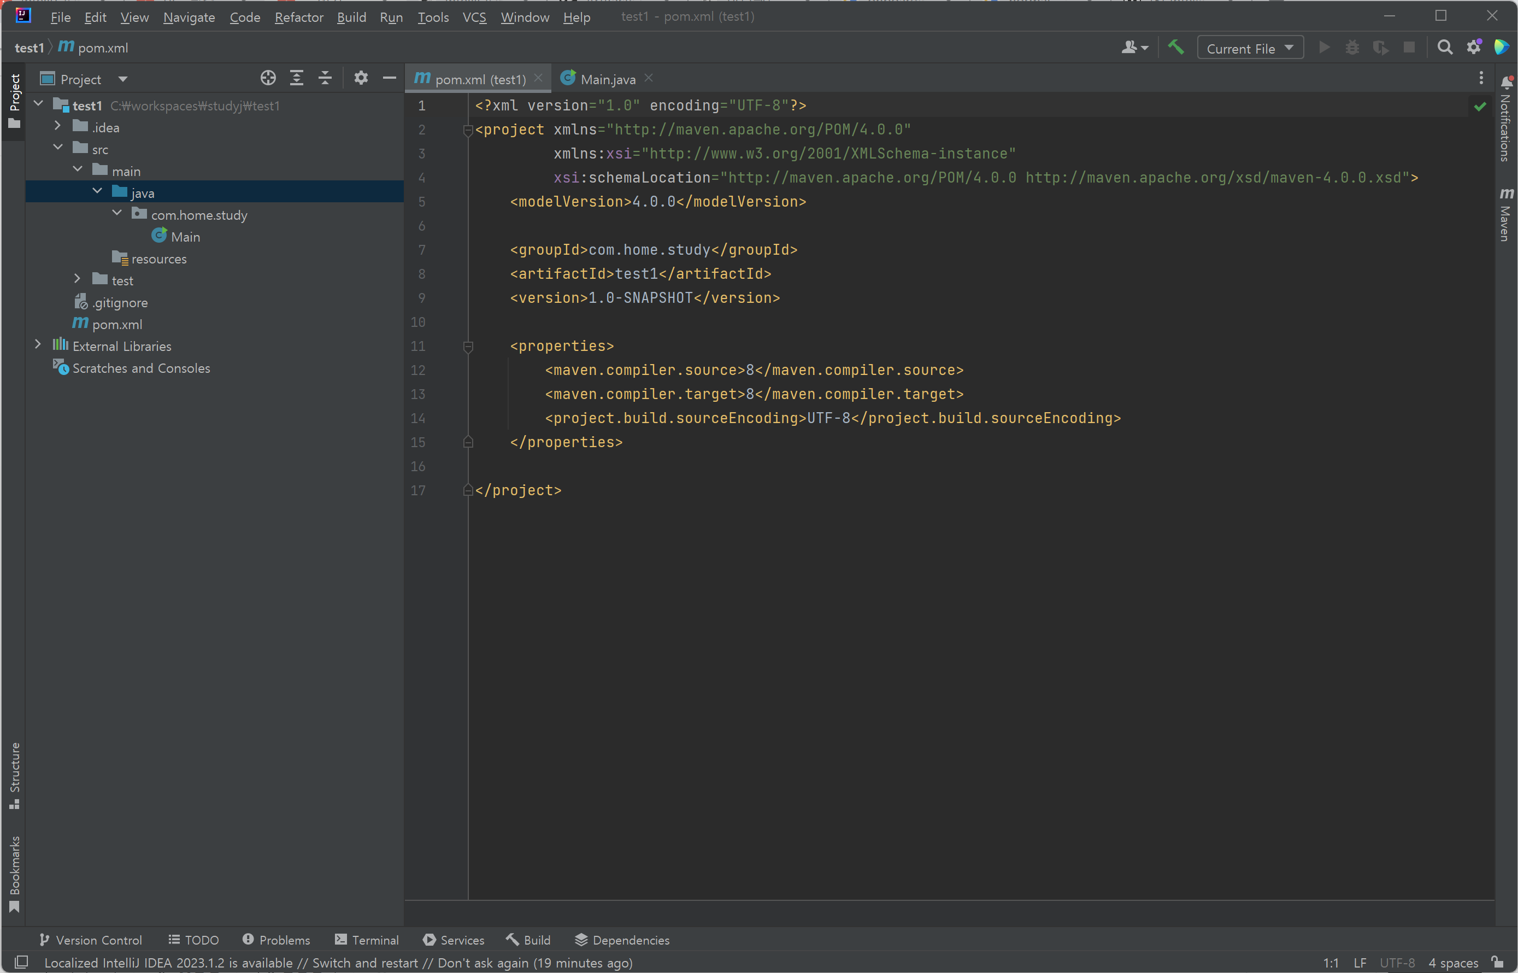Open IDE settings gear in top toolbar

point(1473,48)
